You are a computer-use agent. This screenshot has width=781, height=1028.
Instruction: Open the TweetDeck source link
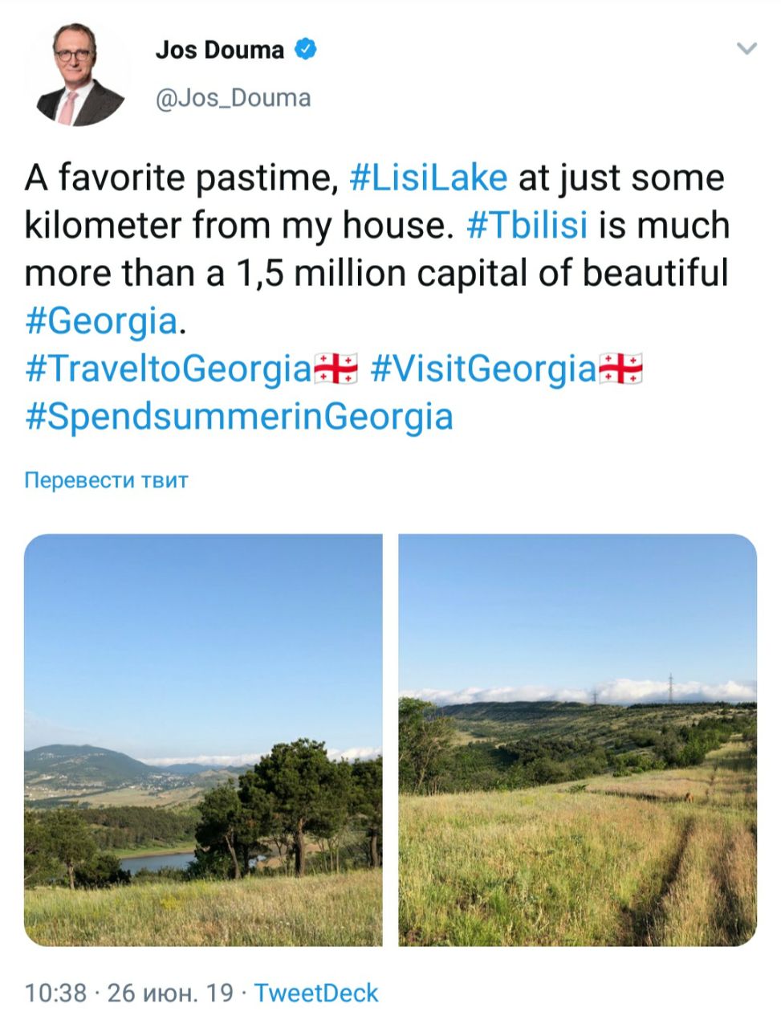(316, 993)
